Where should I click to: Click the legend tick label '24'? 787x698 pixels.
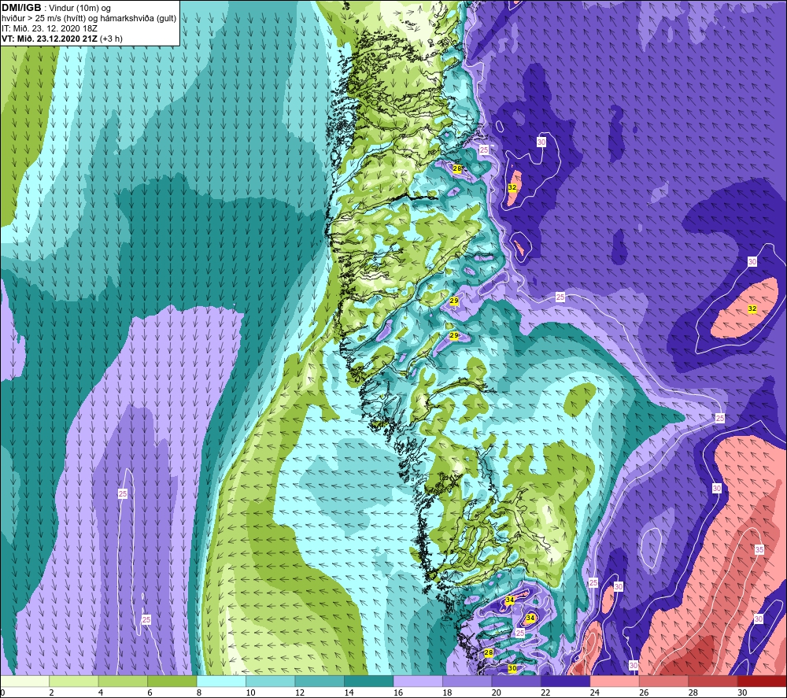tap(595, 692)
